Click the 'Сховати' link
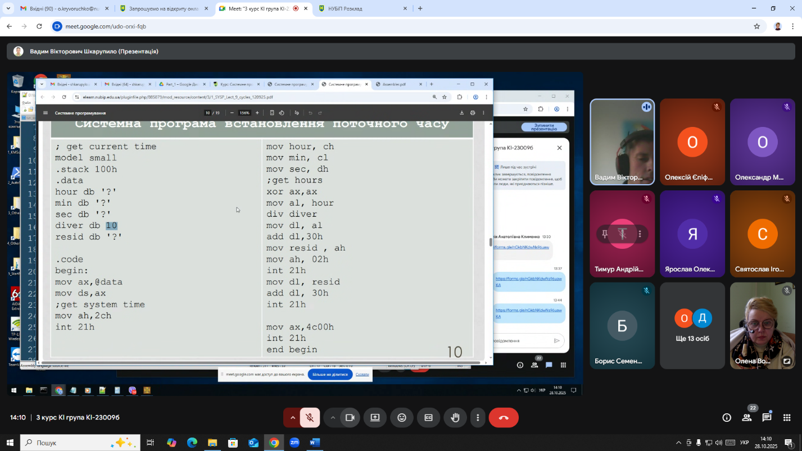The width and height of the screenshot is (802, 451). point(363,374)
